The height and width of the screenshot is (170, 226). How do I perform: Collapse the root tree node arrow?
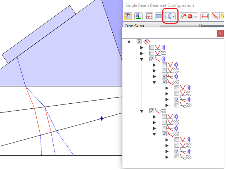(129, 42)
